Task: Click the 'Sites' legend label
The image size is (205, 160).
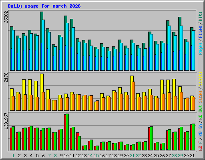Action: pos(201,96)
